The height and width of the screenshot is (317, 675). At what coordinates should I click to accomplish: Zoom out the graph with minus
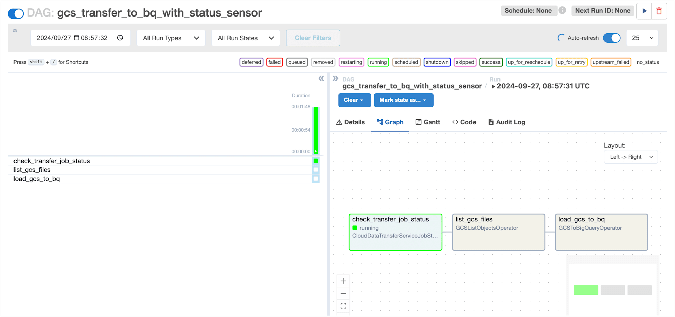point(343,293)
